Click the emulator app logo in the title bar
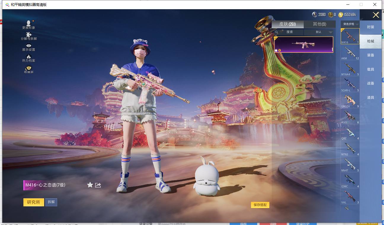The width and height of the screenshot is (384, 225). pos(7,5)
